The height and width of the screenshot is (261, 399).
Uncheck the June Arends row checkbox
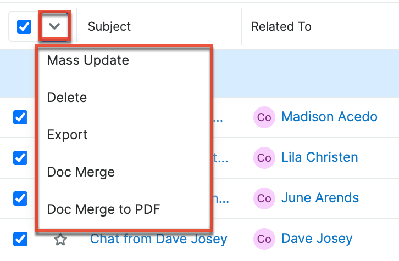(x=20, y=198)
